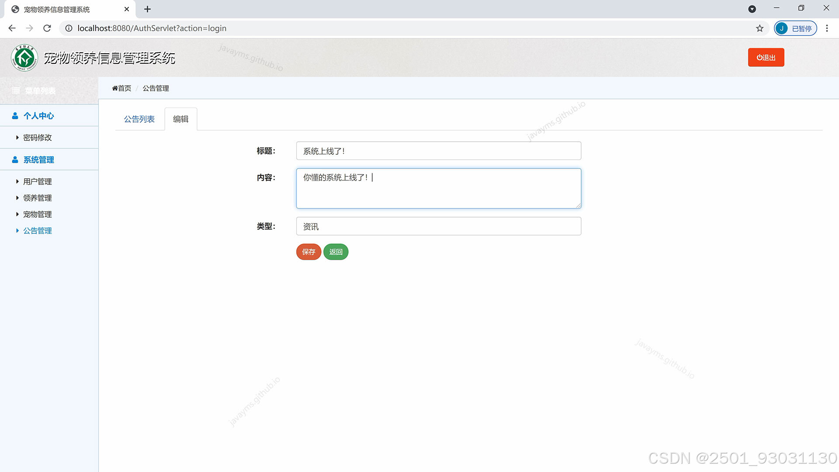Click the 内容 textarea
839x472 pixels.
(x=439, y=188)
